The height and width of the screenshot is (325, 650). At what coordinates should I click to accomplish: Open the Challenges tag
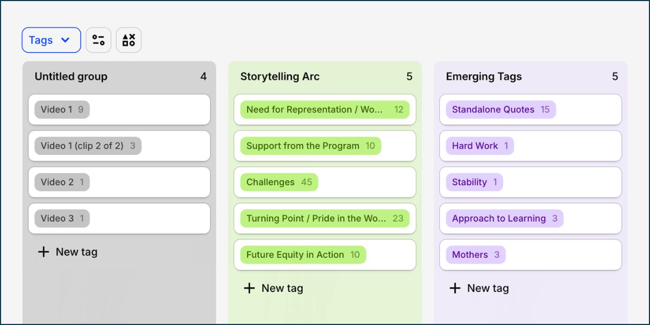[279, 182]
